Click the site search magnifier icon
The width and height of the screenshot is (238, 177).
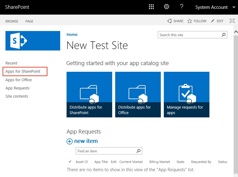[x=223, y=35]
